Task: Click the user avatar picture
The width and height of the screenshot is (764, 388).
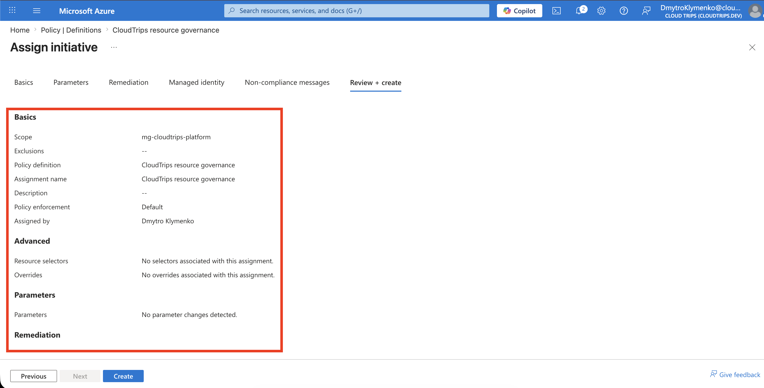Action: [755, 11]
